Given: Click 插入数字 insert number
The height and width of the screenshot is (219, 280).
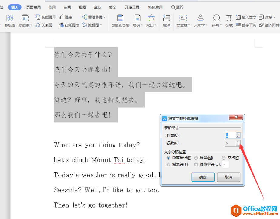Looking at the screenshot, I should 246,17.
